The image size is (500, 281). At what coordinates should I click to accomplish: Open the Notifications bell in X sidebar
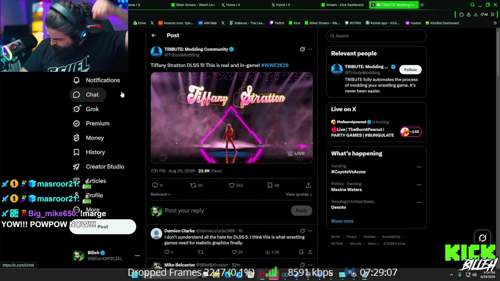pyautogui.click(x=77, y=80)
